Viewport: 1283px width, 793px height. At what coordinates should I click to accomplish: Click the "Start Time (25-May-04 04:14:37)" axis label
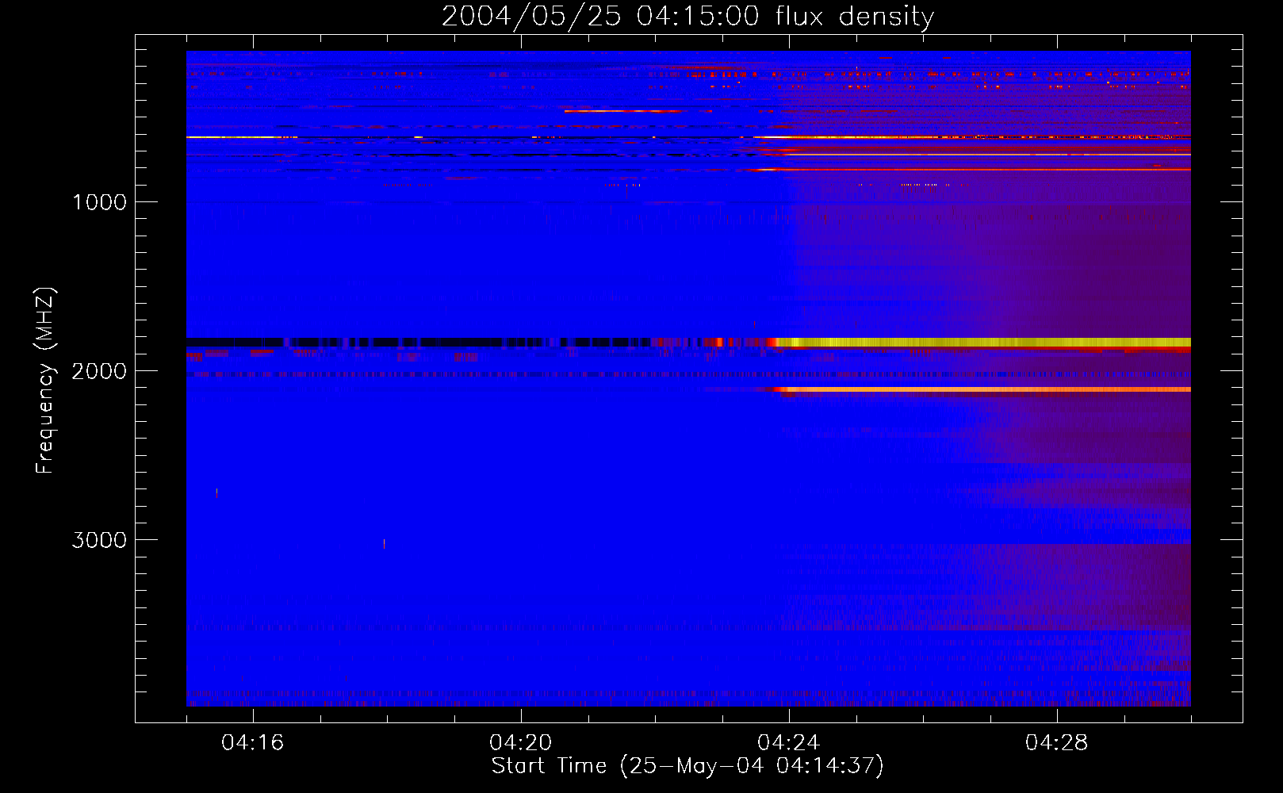point(687,766)
